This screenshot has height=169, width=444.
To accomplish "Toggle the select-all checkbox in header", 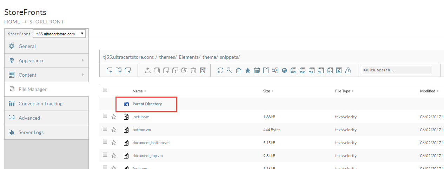I will (105, 90).
